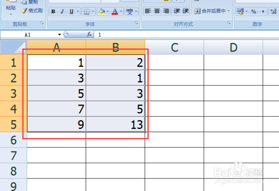Viewport: 279px width, 191px height.
Task: Click cell A1 containing 1
Action: tap(56, 62)
